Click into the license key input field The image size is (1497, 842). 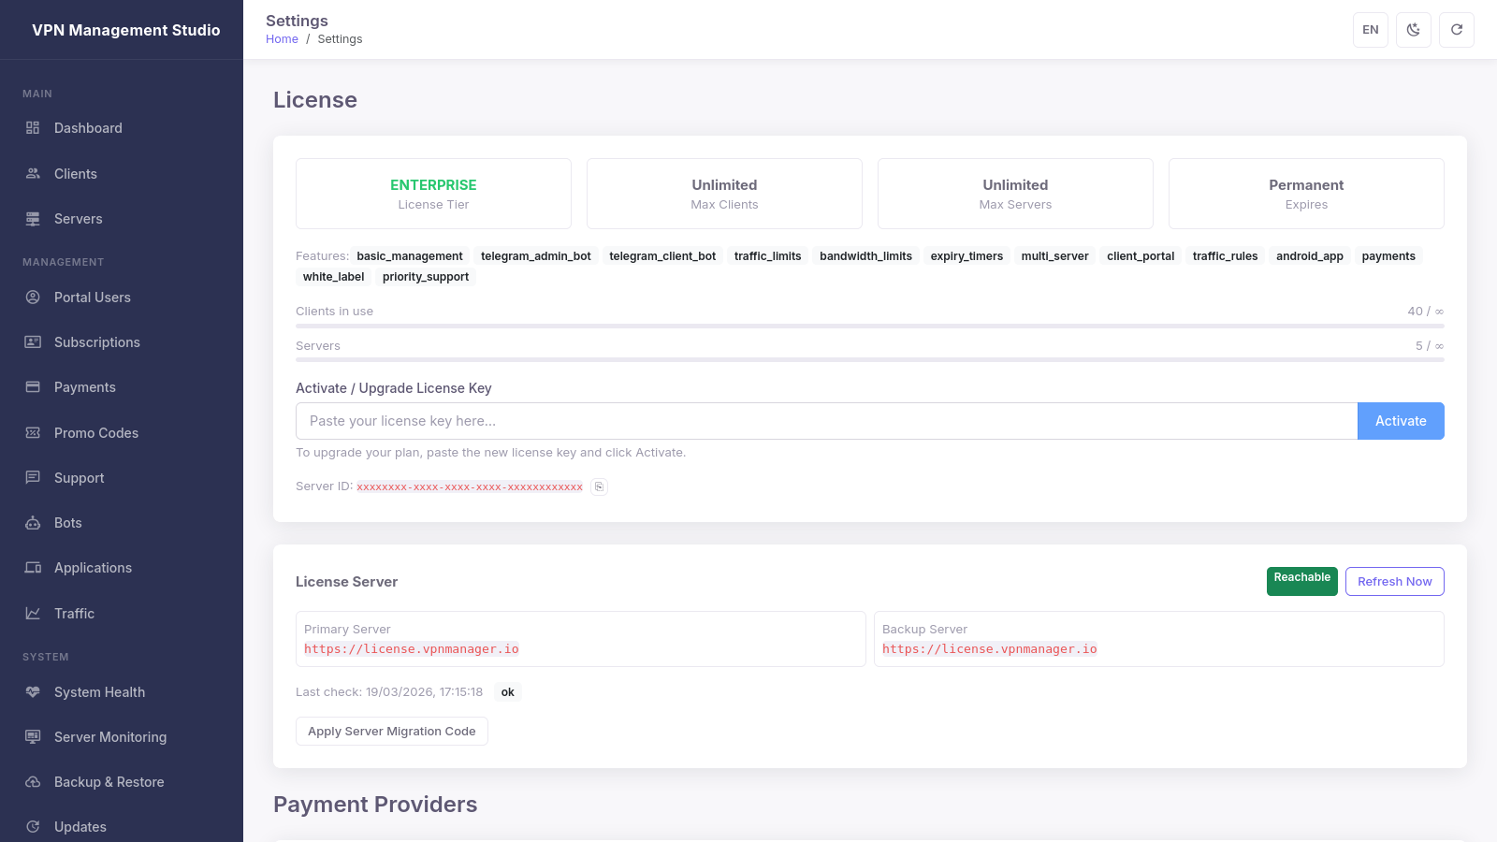pos(825,421)
